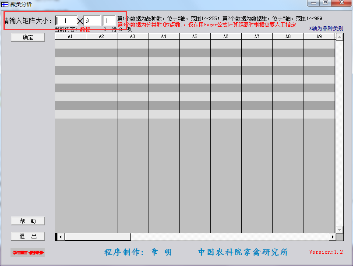
Task: Maximize the 聚类分析 window
Action: pos(325,3)
